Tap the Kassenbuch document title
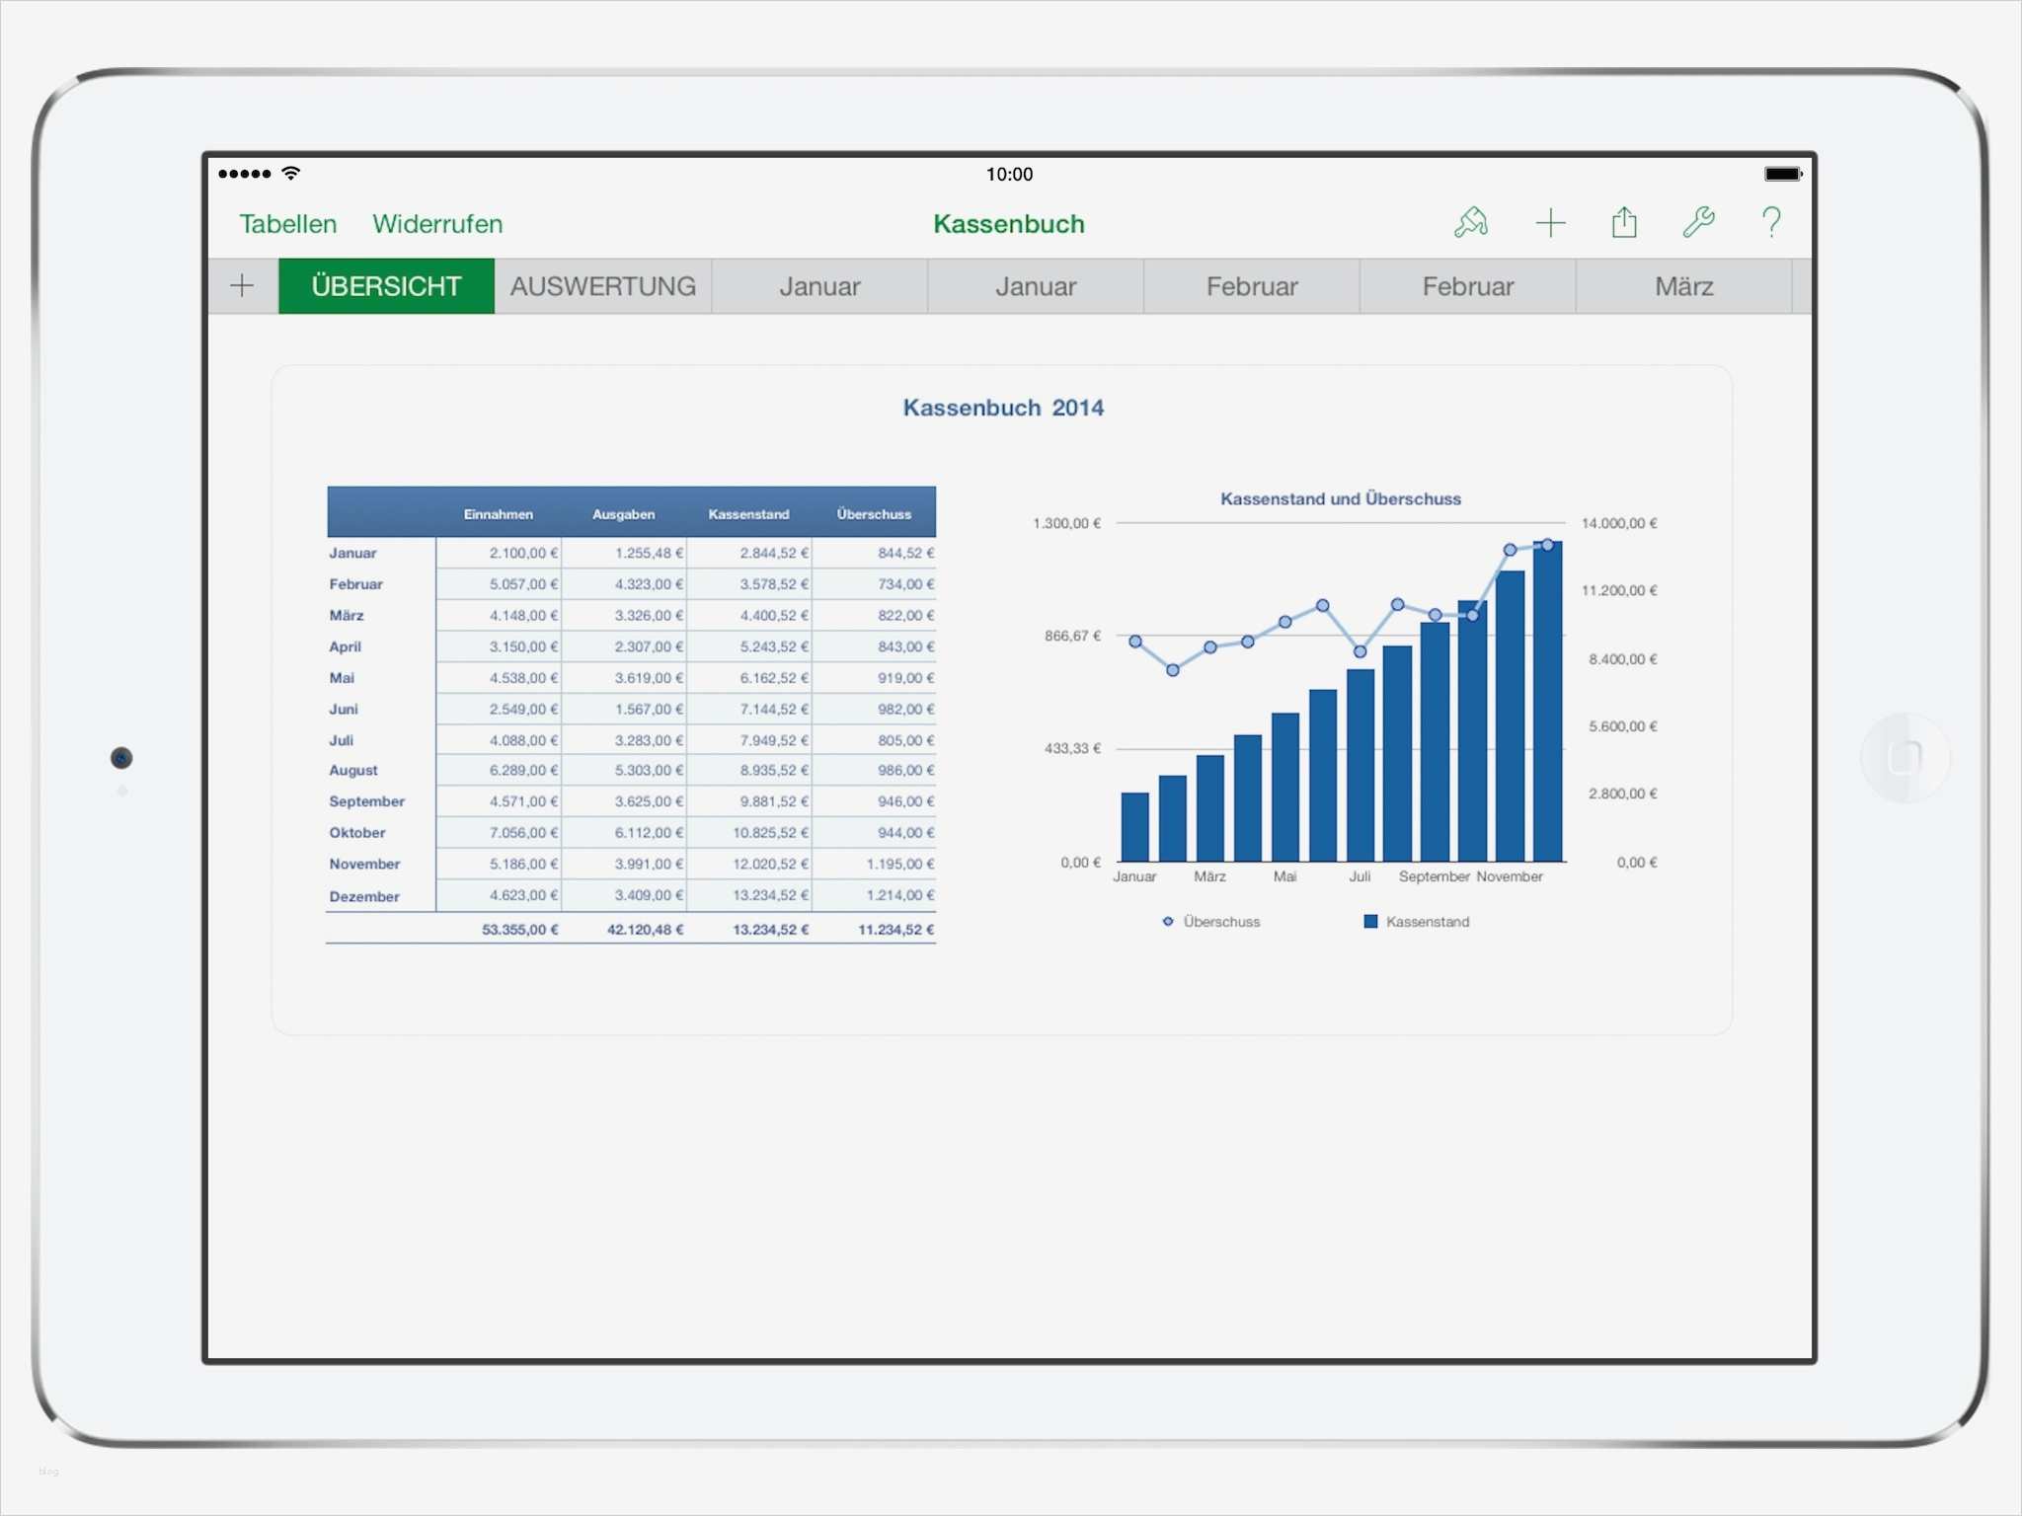 (1008, 224)
